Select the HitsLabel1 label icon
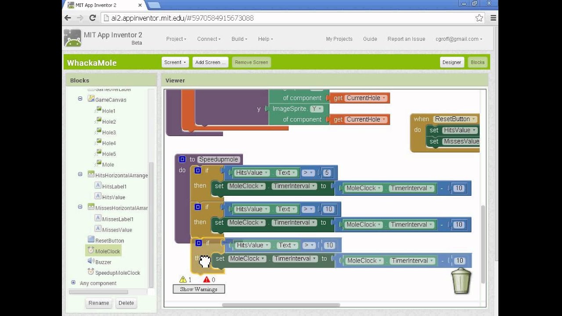The width and height of the screenshot is (562, 316). click(98, 186)
